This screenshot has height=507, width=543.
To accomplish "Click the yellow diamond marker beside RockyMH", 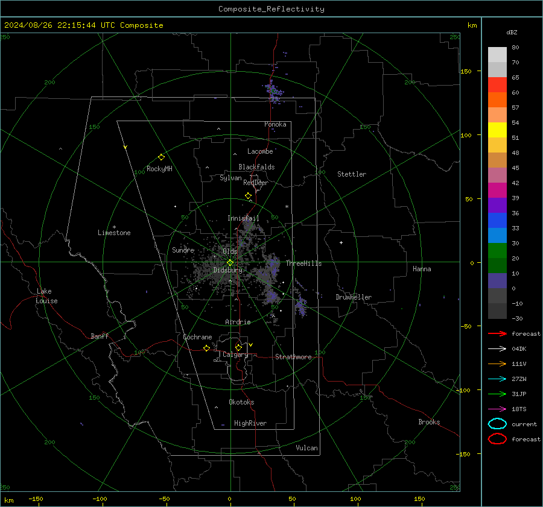I will click(161, 157).
